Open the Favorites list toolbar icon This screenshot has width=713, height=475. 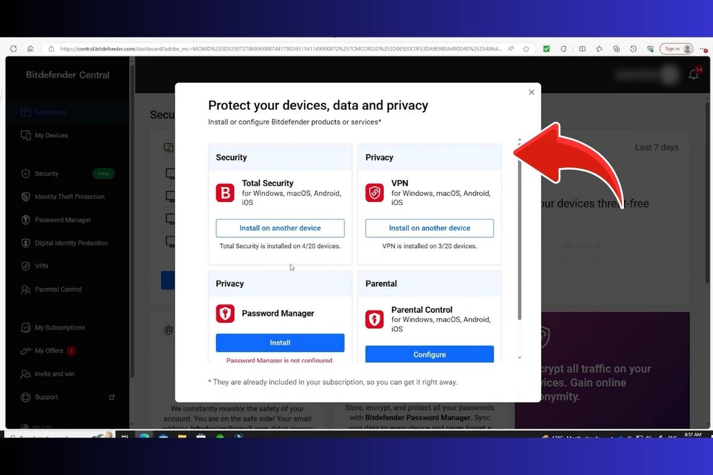tap(599, 49)
